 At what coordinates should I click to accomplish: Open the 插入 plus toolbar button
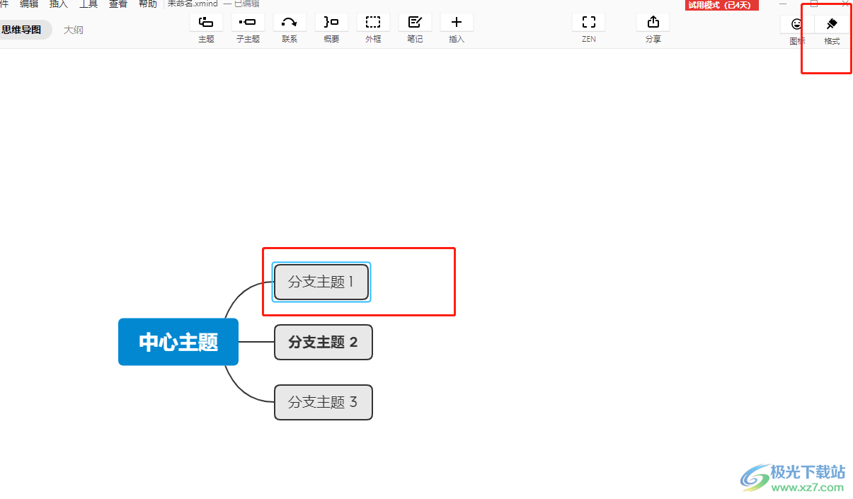457,23
